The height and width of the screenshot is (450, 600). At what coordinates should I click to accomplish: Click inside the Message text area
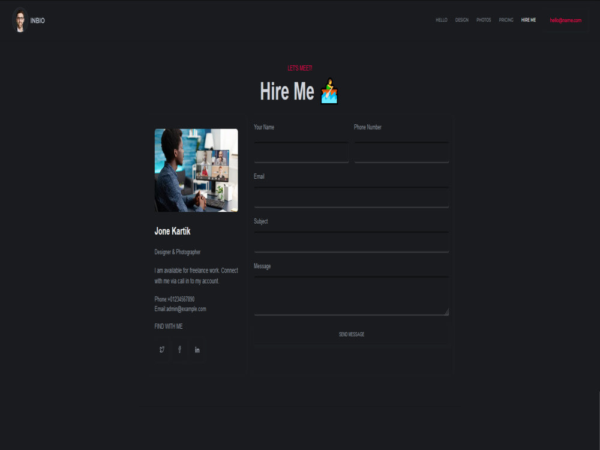click(x=351, y=296)
